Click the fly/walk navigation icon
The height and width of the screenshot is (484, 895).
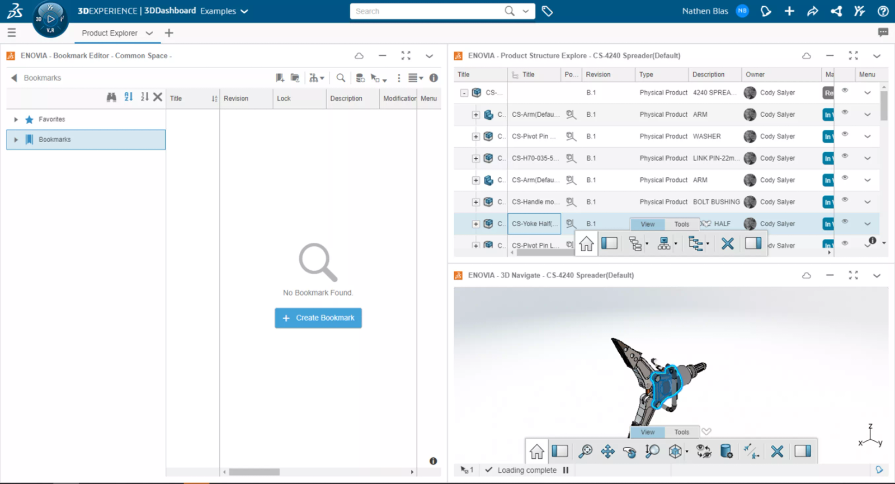pyautogui.click(x=751, y=451)
